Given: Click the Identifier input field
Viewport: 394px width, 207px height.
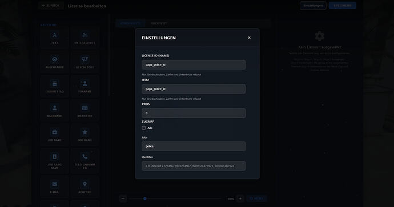Looking at the screenshot, I should (194, 166).
